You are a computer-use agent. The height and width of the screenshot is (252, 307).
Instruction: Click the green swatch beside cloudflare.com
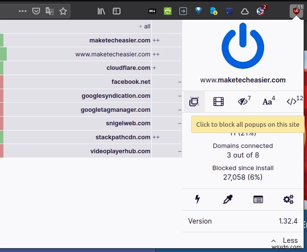coord(1,68)
